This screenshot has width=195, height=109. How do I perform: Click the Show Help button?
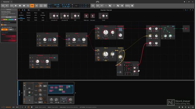9,17
